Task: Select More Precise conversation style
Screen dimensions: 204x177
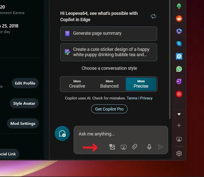Action: 141,84
